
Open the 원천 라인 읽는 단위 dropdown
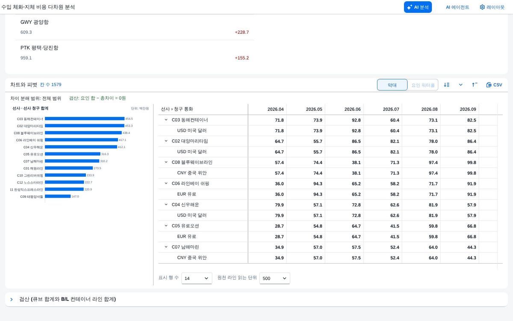coord(274,278)
